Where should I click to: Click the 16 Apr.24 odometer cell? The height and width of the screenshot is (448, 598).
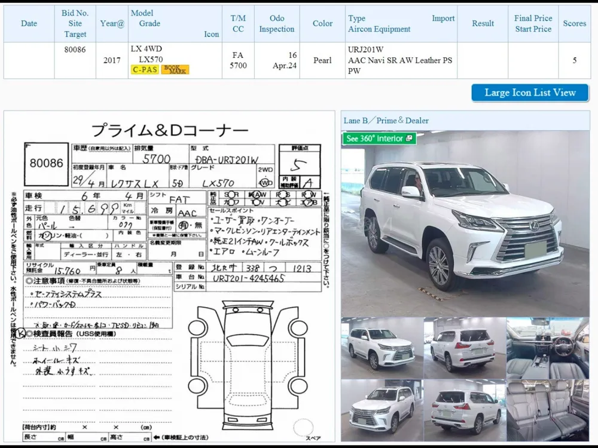277,60
